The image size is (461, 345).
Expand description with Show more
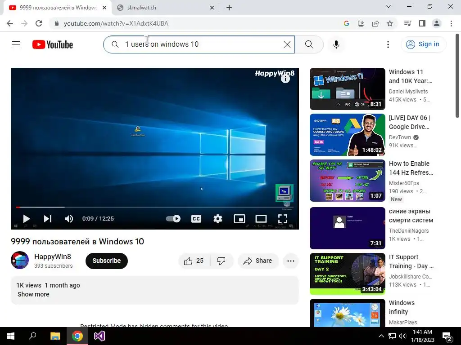point(33,294)
